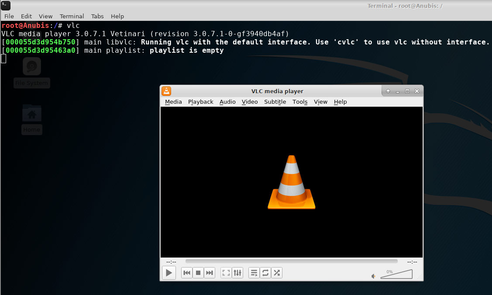
Task: Click the previous track button
Action: 187,273
